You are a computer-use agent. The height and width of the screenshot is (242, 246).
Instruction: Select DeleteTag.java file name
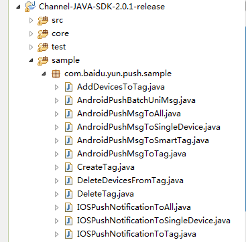click(x=105, y=194)
